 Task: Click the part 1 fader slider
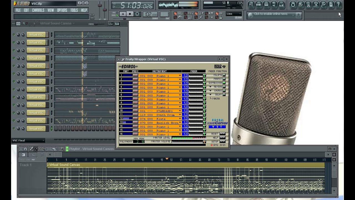click(x=197, y=76)
